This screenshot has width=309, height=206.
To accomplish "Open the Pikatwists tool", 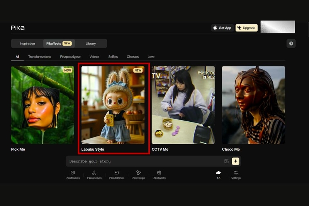I will [159, 175].
